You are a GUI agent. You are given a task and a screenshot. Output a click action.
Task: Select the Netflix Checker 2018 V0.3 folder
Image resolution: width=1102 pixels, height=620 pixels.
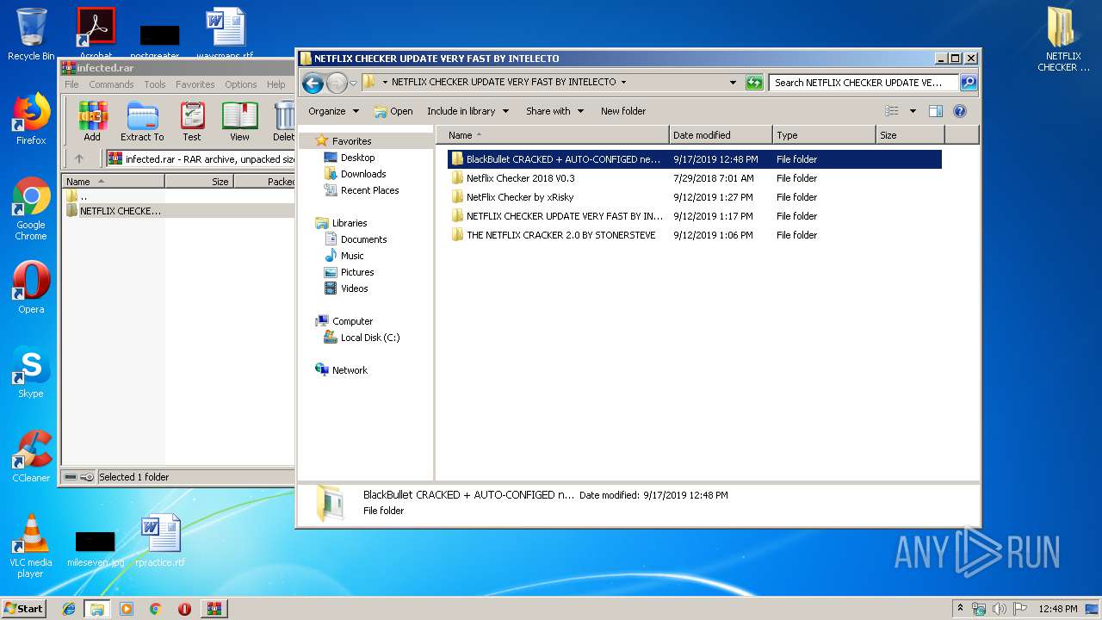[695, 178]
